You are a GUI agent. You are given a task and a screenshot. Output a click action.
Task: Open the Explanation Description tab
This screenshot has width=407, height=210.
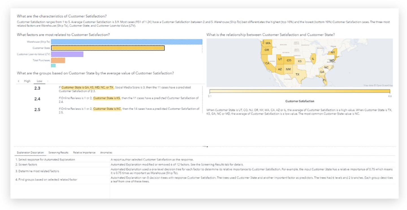click(x=30, y=153)
